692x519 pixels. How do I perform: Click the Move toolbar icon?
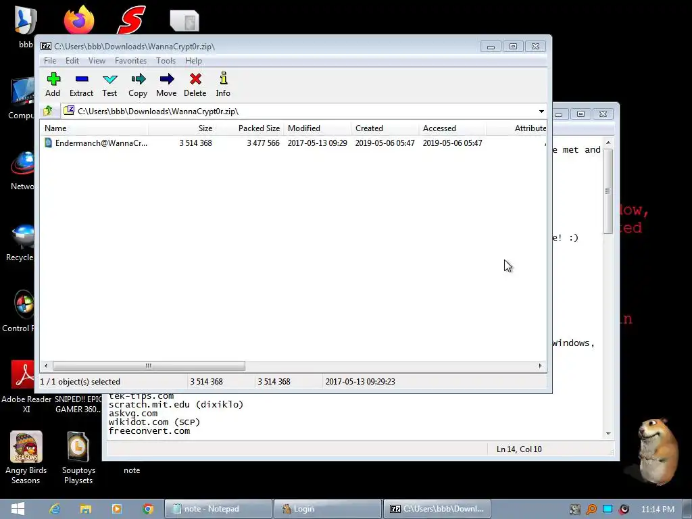click(166, 84)
